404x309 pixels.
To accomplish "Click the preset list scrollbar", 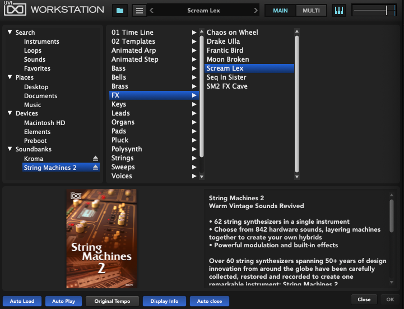I will click(297, 104).
